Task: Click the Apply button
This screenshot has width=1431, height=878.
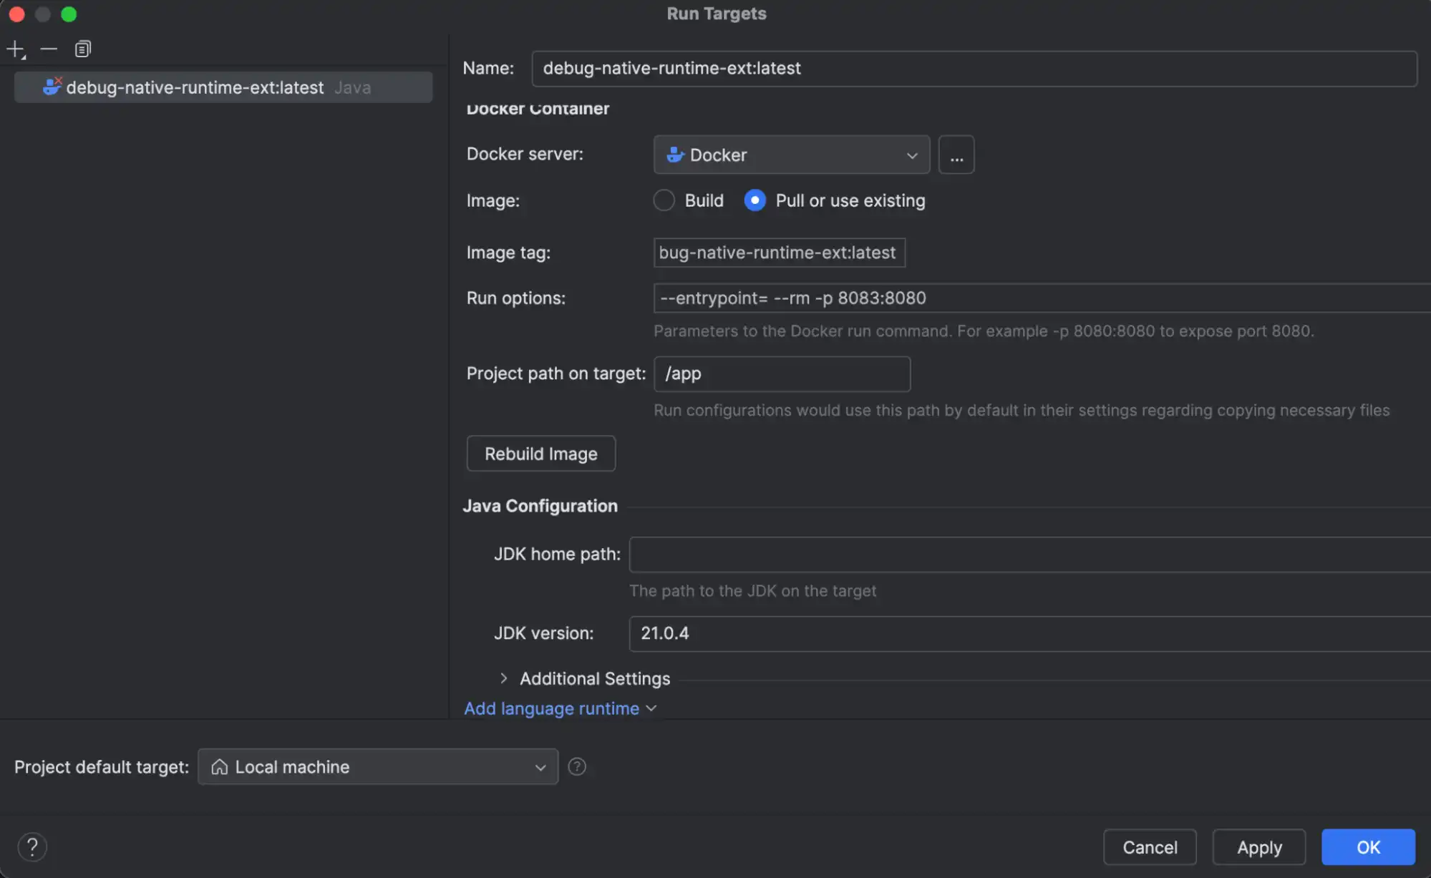Action: pos(1259,847)
